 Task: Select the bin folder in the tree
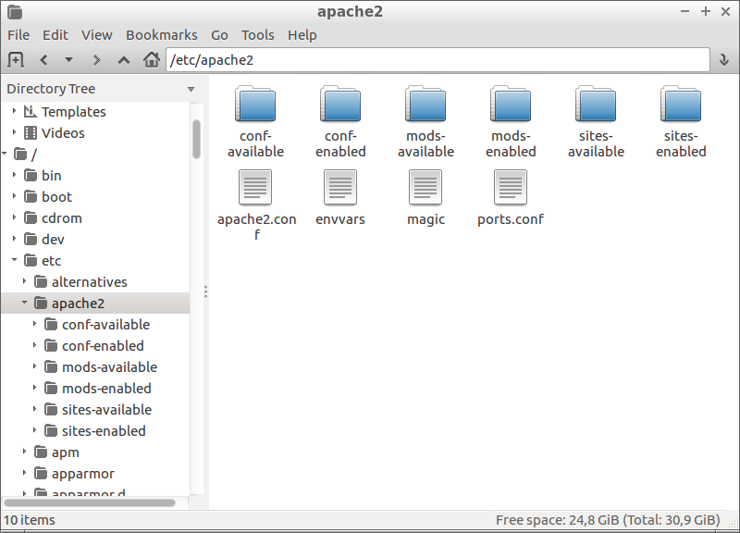coord(52,176)
